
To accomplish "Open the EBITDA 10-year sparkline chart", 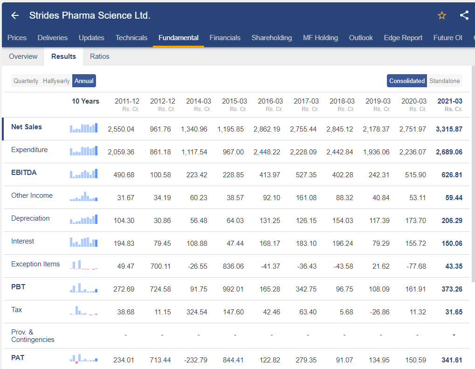I will (x=83, y=174).
